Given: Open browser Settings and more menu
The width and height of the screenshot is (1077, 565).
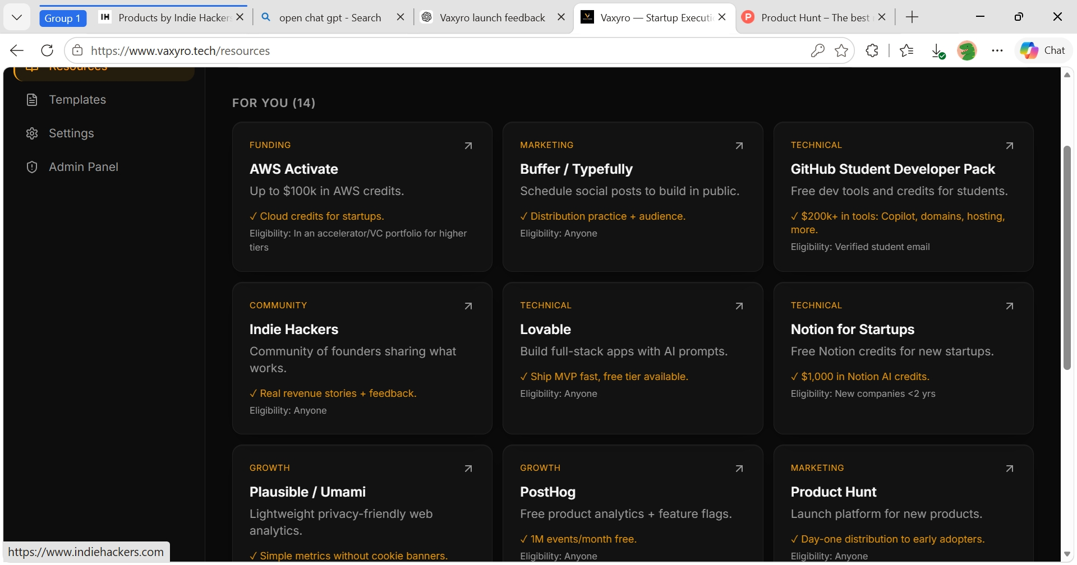Looking at the screenshot, I should (x=997, y=50).
